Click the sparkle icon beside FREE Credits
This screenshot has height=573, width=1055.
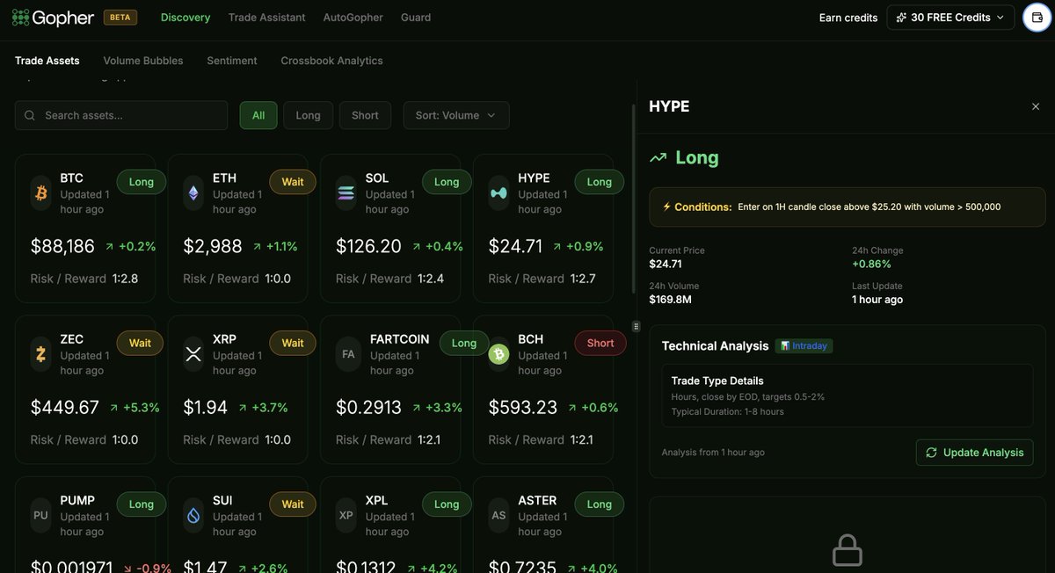tap(901, 18)
